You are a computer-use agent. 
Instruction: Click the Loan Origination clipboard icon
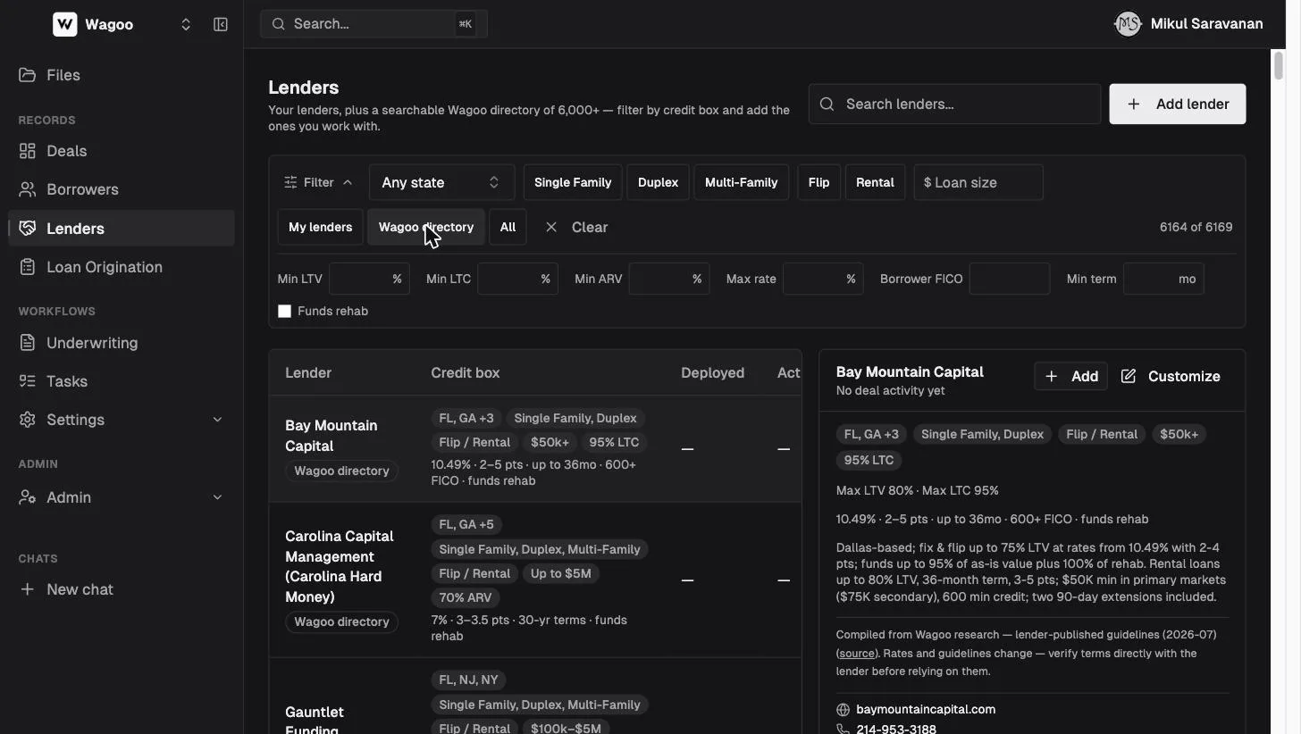(x=28, y=267)
